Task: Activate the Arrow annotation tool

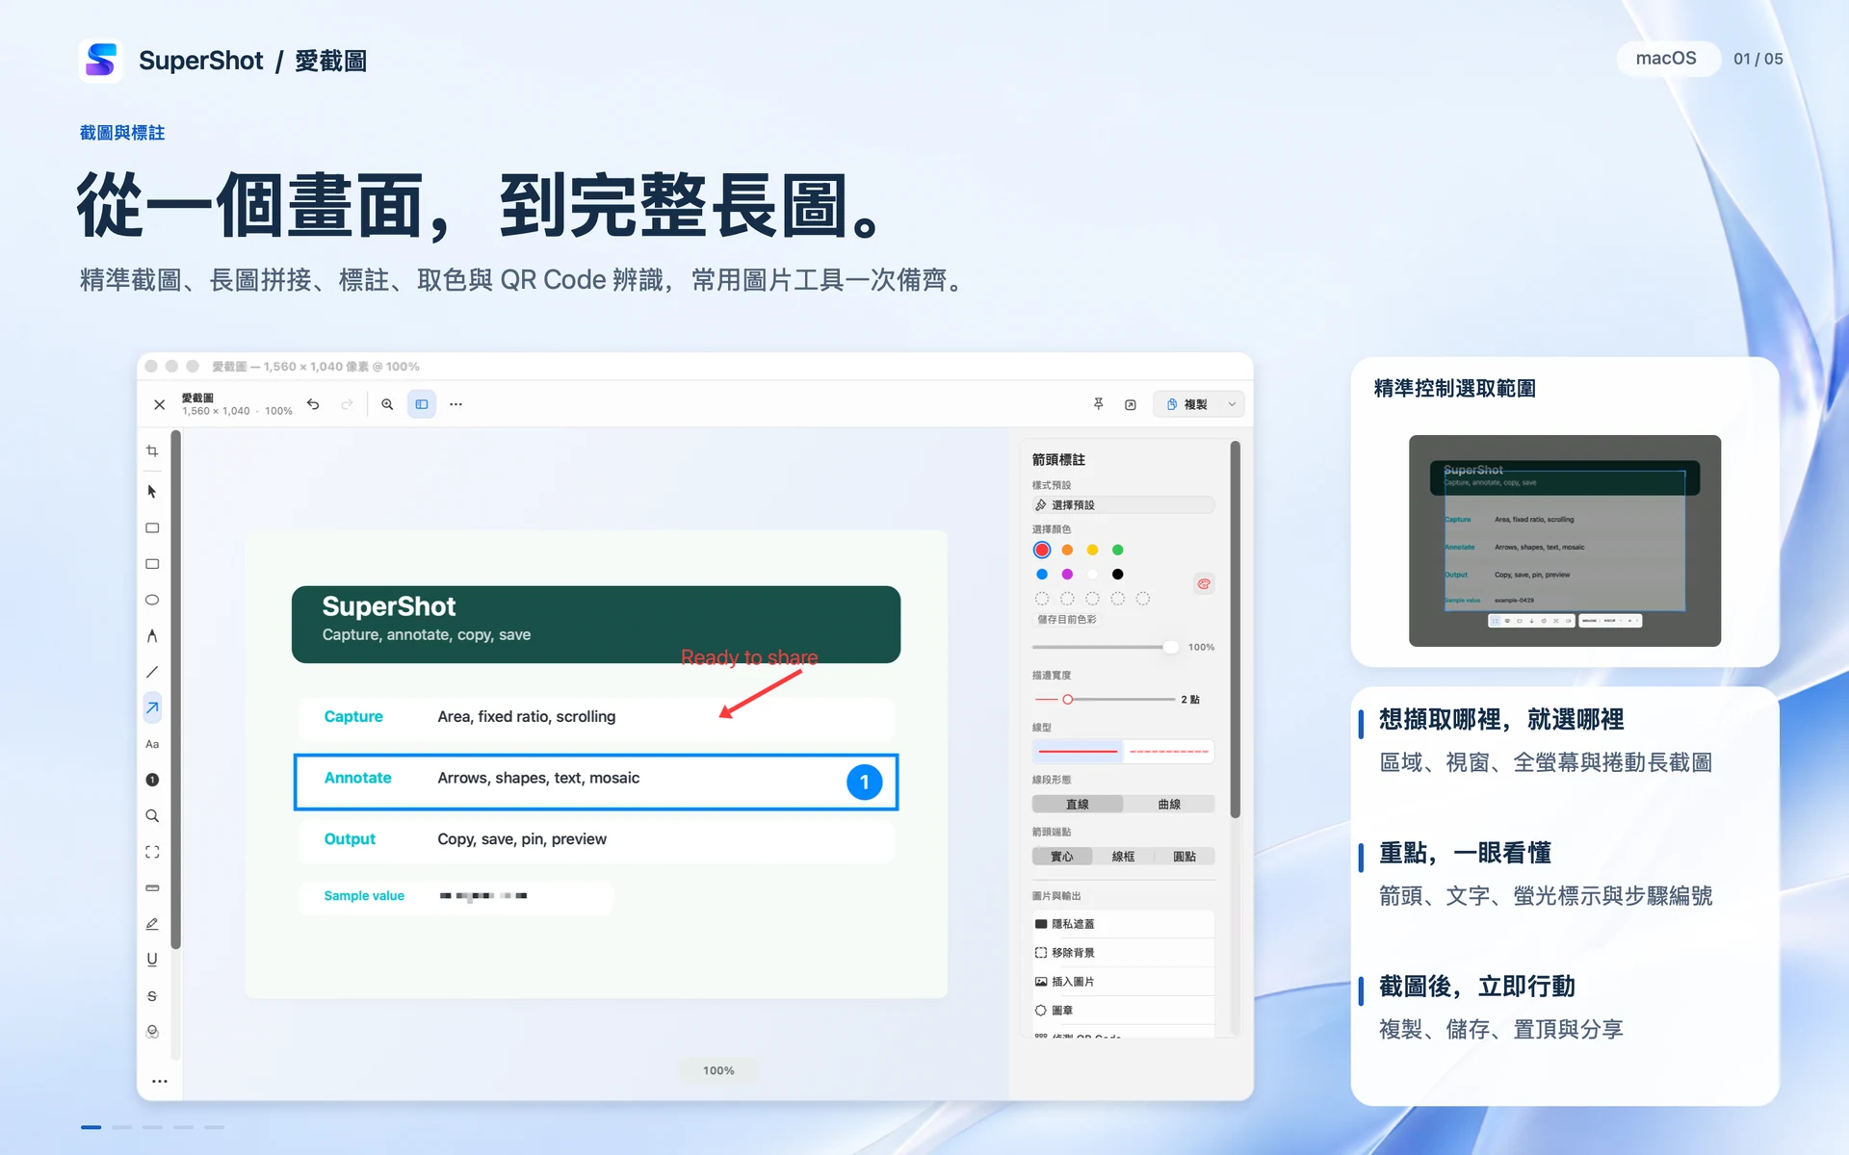Action: (x=152, y=708)
